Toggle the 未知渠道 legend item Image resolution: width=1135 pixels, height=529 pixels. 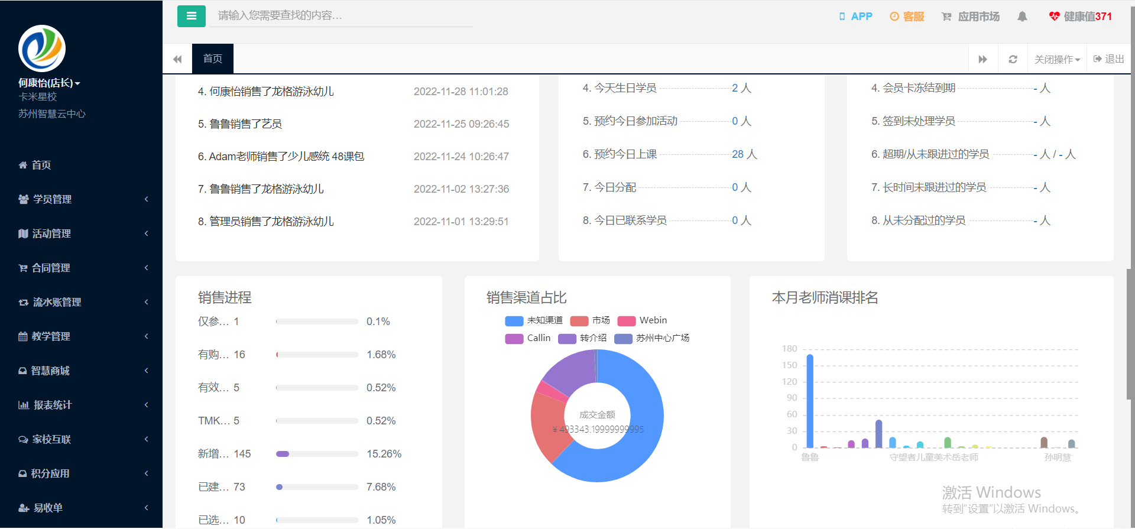click(534, 320)
